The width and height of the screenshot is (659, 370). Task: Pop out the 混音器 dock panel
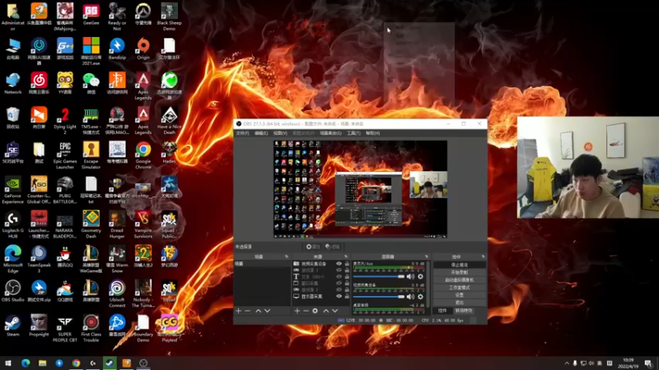coord(427,257)
